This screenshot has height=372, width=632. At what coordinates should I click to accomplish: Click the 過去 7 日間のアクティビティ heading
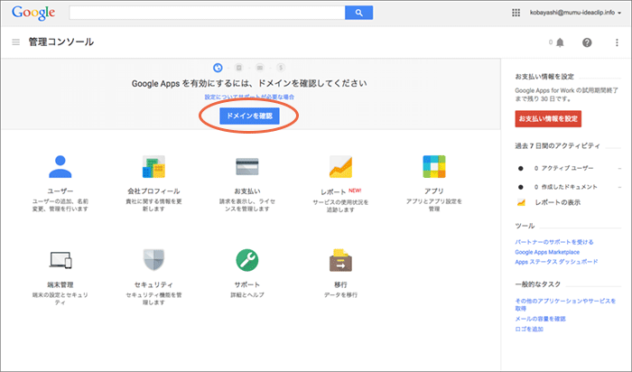(557, 146)
